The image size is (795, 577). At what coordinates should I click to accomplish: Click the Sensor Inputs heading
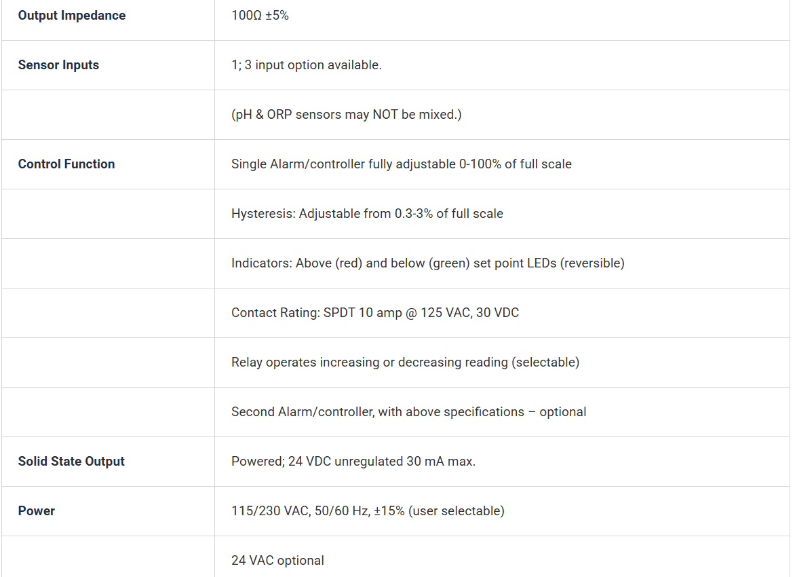[x=58, y=65]
